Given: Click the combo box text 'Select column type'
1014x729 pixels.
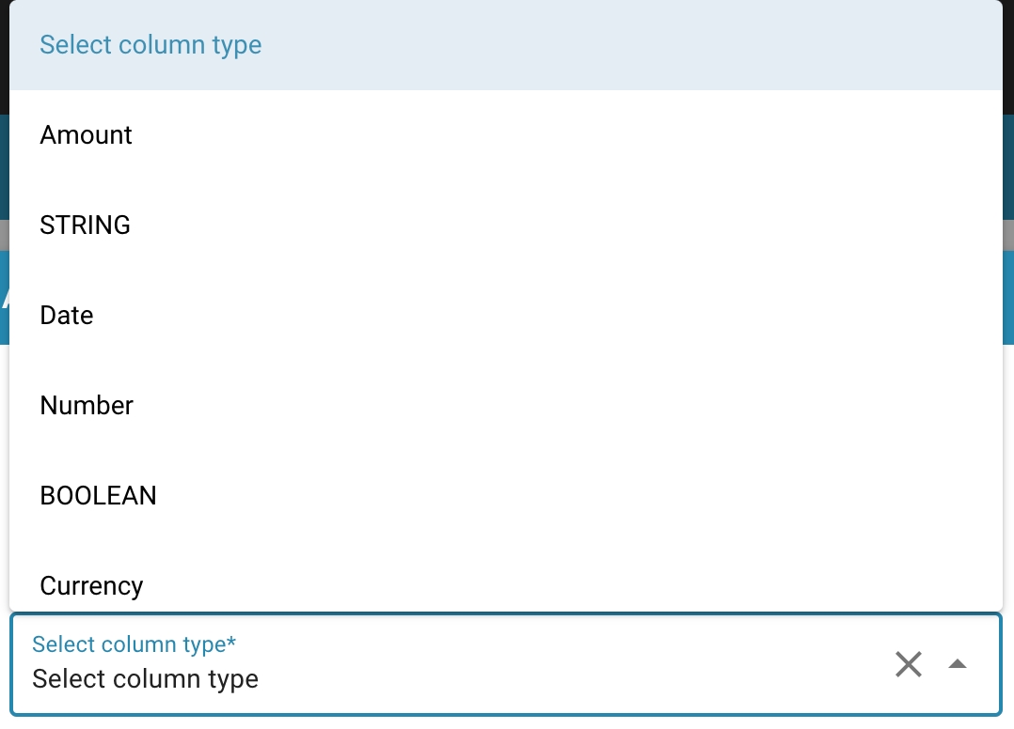Looking at the screenshot, I should point(146,678).
